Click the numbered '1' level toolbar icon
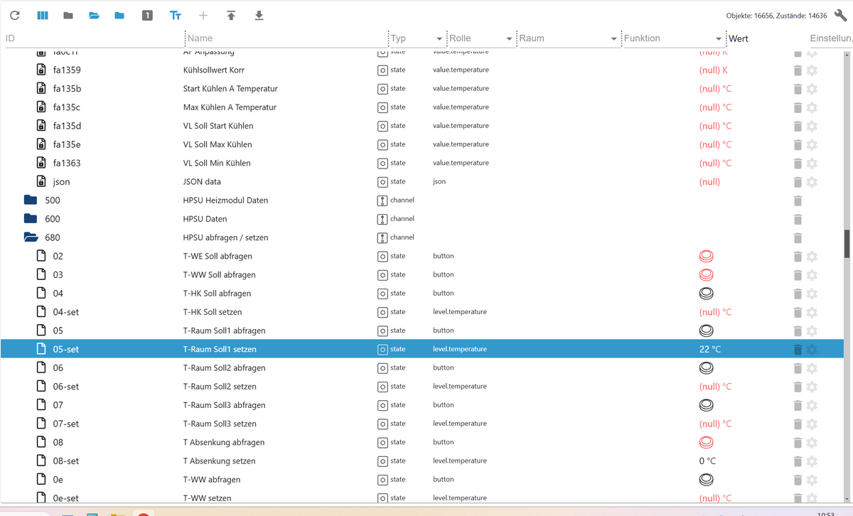The width and height of the screenshot is (853, 516). click(147, 16)
